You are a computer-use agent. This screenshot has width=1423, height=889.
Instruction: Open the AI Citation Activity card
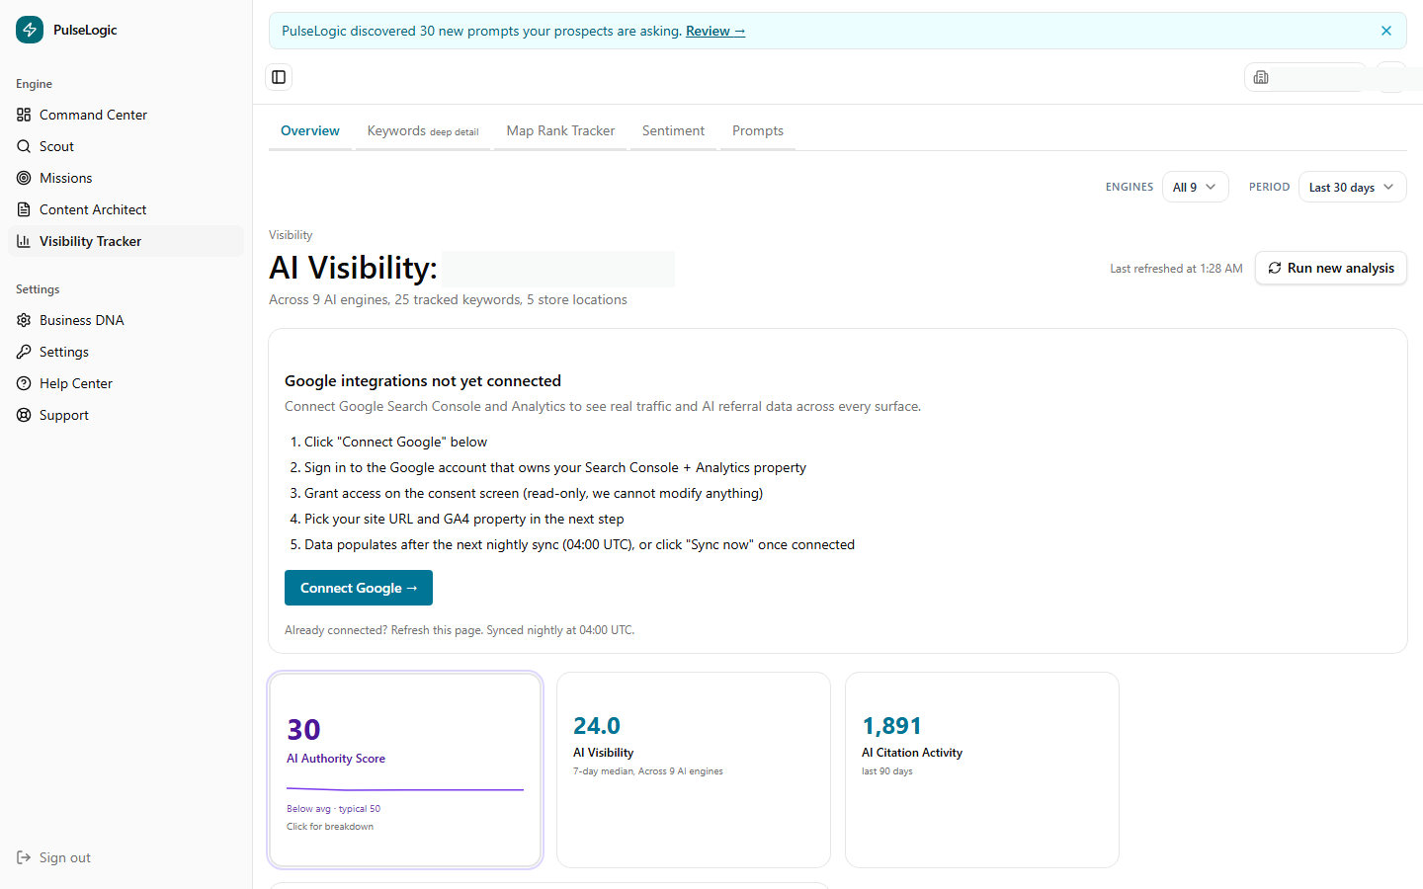click(982, 770)
